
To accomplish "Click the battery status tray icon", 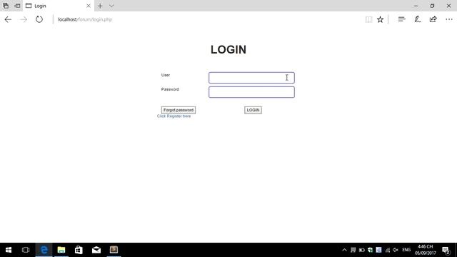I will coord(362,250).
